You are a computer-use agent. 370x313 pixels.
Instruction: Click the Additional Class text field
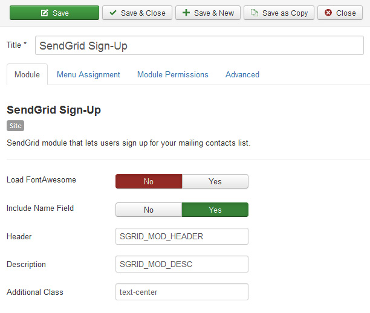[182, 292]
